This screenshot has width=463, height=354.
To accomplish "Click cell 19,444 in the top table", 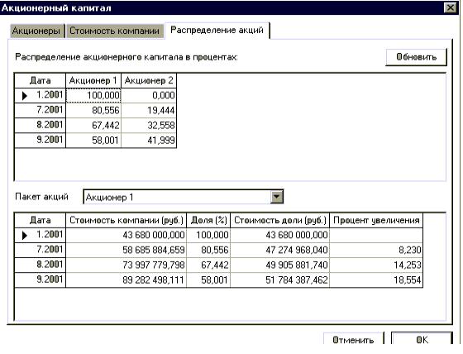I will click(149, 111).
